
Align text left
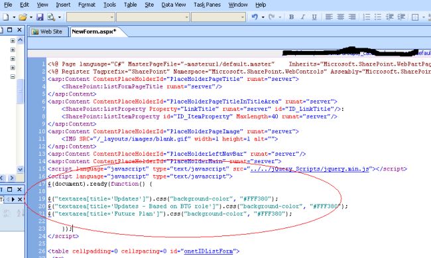[329, 17]
